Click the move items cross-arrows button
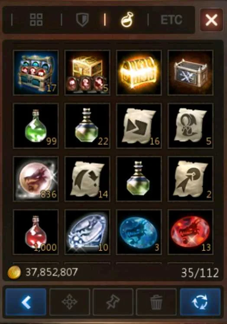This screenshot has width=227, height=324. pyautogui.click(x=69, y=302)
